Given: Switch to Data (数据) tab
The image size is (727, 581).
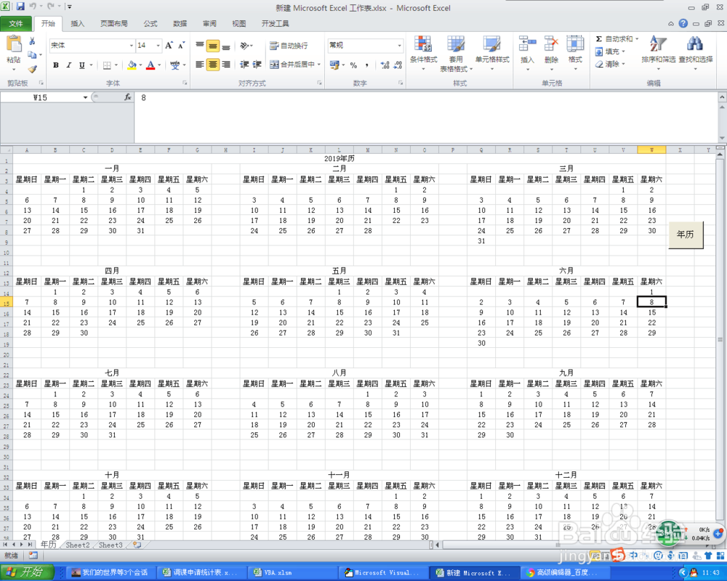Looking at the screenshot, I should click(180, 23).
